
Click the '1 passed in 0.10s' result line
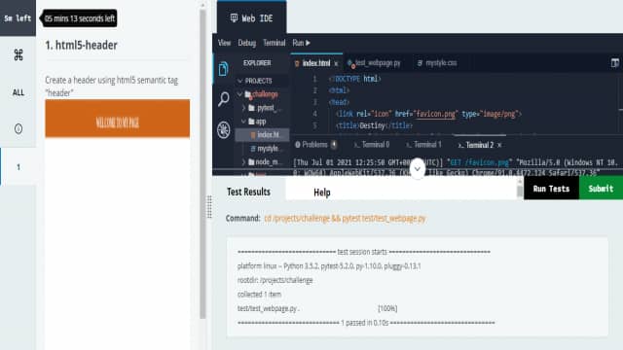(366, 323)
